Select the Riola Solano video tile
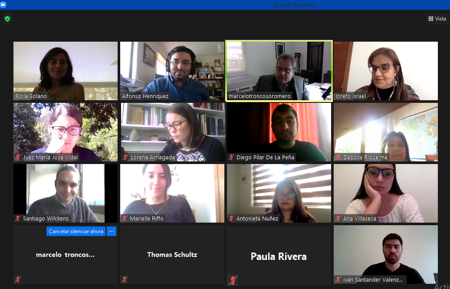Screen dimensions: 450x289 pyautogui.click(x=66, y=71)
